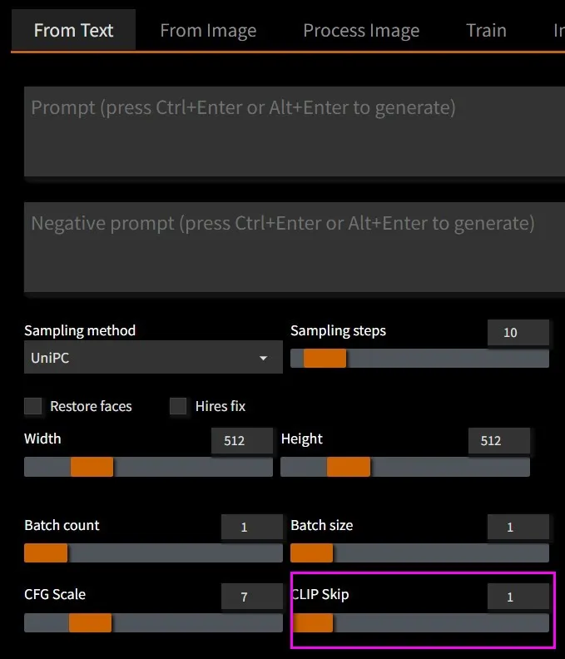
Task: Select the Width value field
Action: (x=242, y=441)
